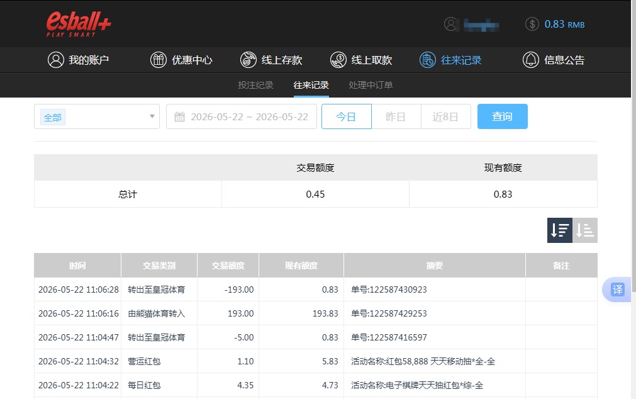This screenshot has height=399, width=636.
Task: Click the 1.10 amount cell
Action: tap(245, 361)
